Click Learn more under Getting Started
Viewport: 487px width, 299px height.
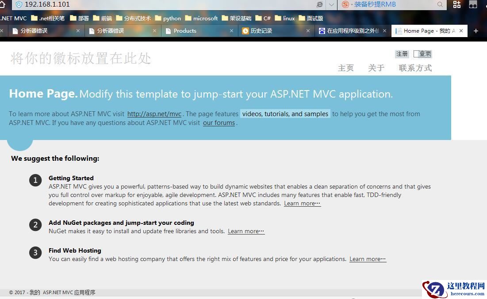pos(302,204)
